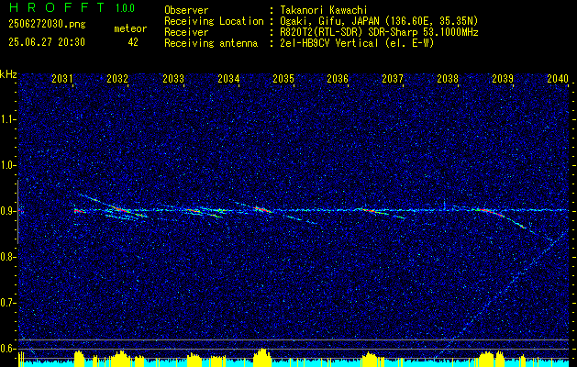Click the filename 2506272030.png

[47, 25]
